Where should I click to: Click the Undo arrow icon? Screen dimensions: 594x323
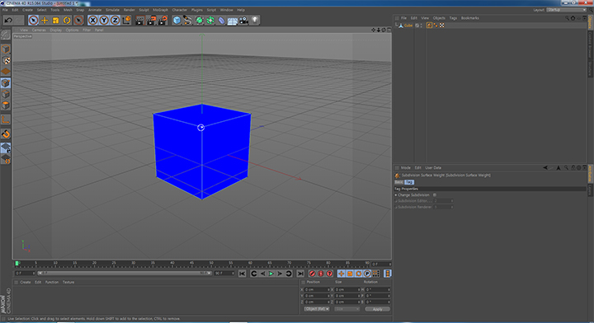point(8,20)
